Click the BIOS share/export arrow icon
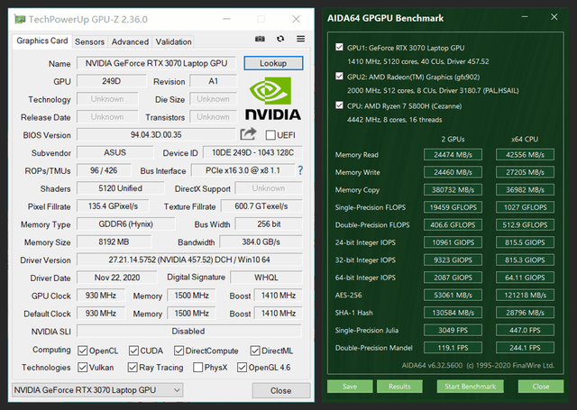Viewport: 577px width, 410px height. click(248, 134)
